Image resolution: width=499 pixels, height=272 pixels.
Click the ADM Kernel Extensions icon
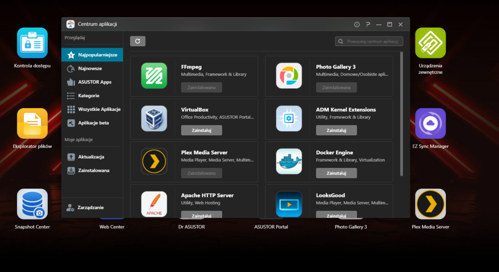tap(289, 119)
